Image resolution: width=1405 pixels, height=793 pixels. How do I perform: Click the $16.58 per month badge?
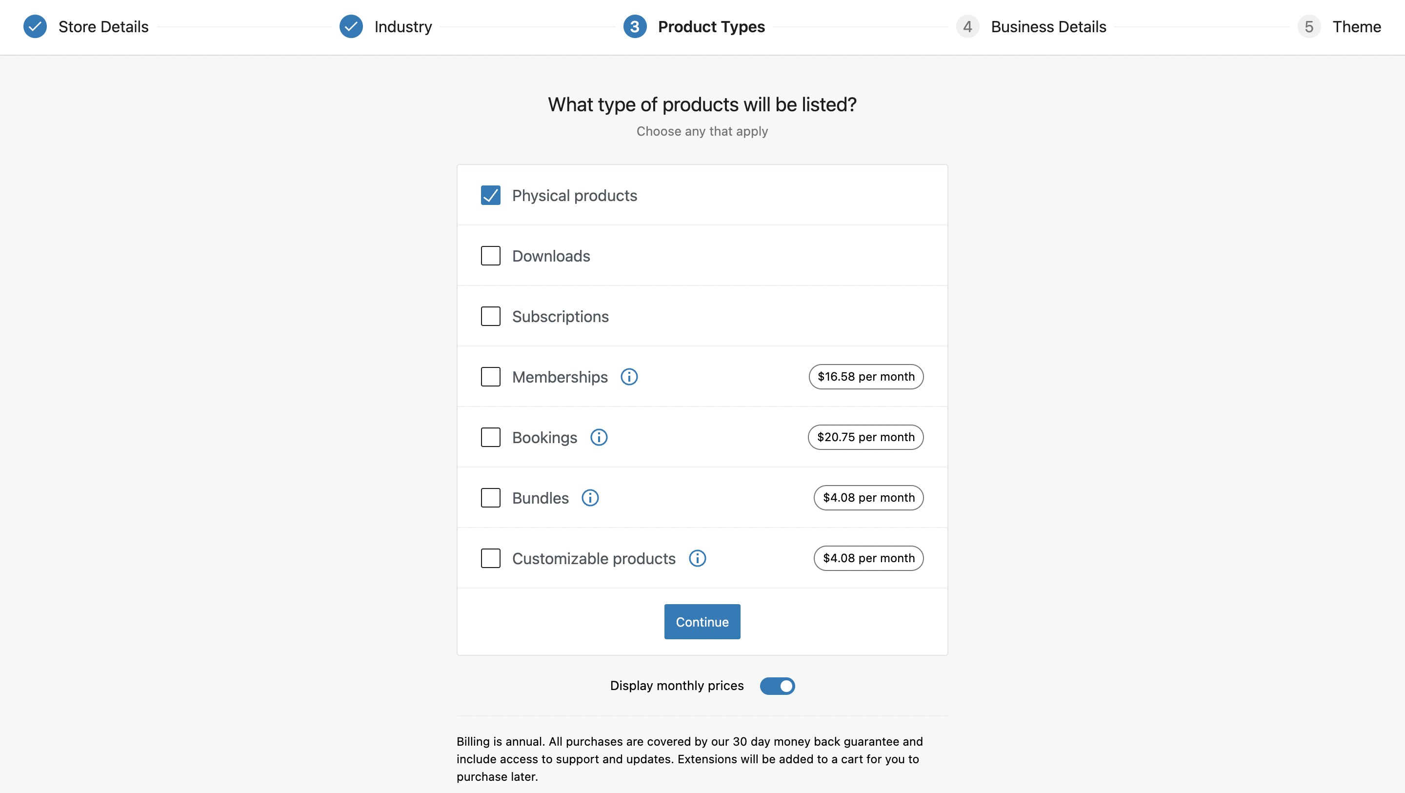[x=865, y=377]
